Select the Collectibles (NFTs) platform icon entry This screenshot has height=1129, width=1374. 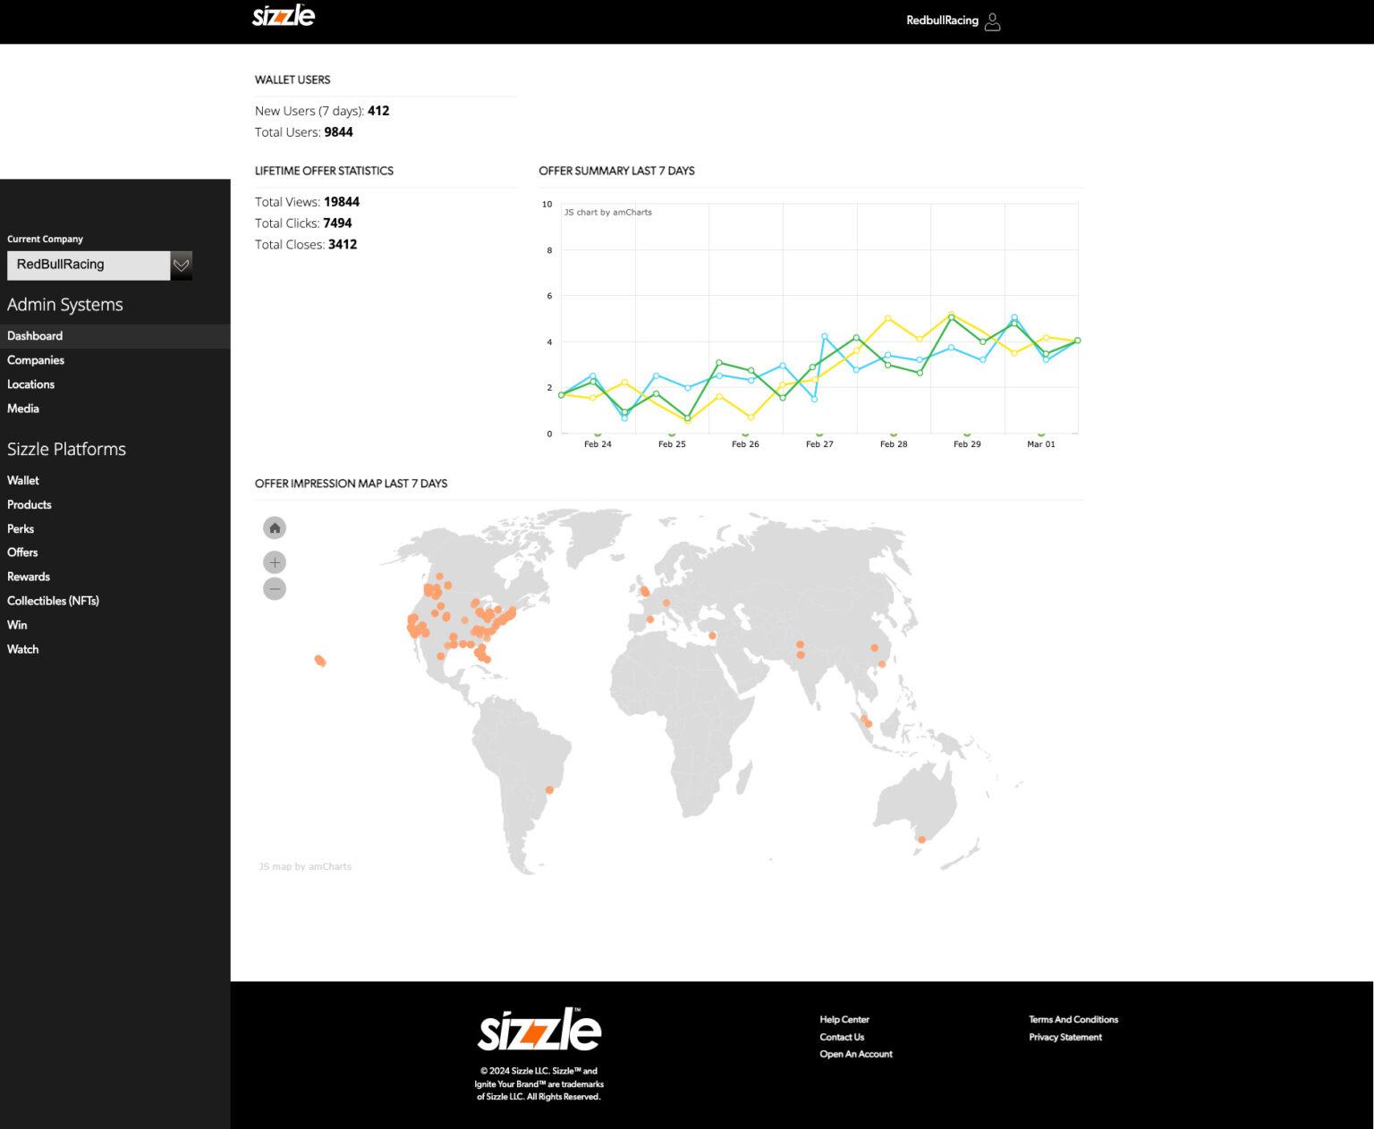coord(53,600)
